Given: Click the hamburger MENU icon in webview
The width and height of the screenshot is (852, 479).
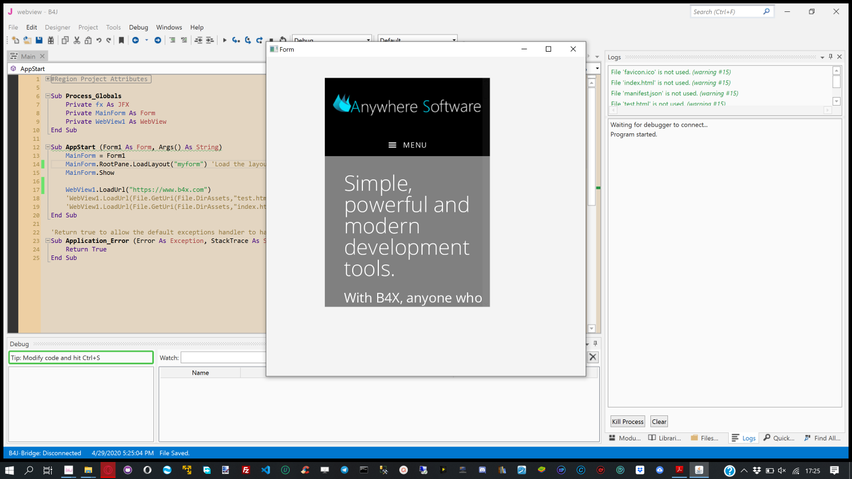Looking at the screenshot, I should 392,145.
